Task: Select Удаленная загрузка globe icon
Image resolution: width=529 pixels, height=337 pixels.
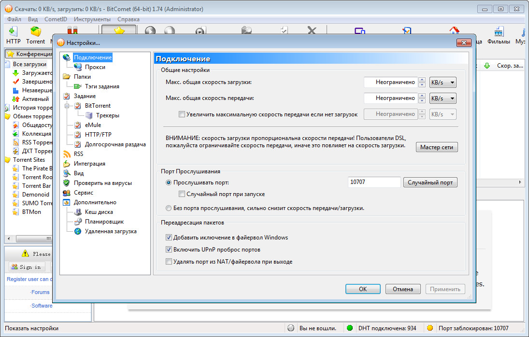Action: pyautogui.click(x=78, y=231)
